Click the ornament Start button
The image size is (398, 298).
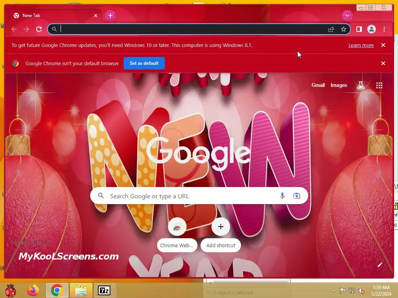[10, 290]
